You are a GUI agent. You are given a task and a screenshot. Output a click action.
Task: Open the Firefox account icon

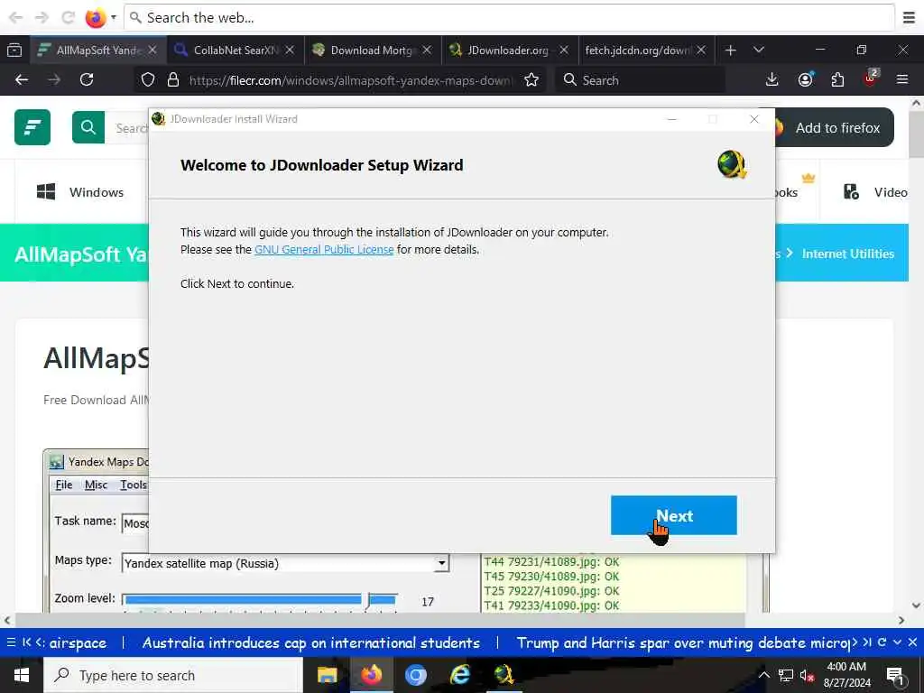(x=805, y=79)
